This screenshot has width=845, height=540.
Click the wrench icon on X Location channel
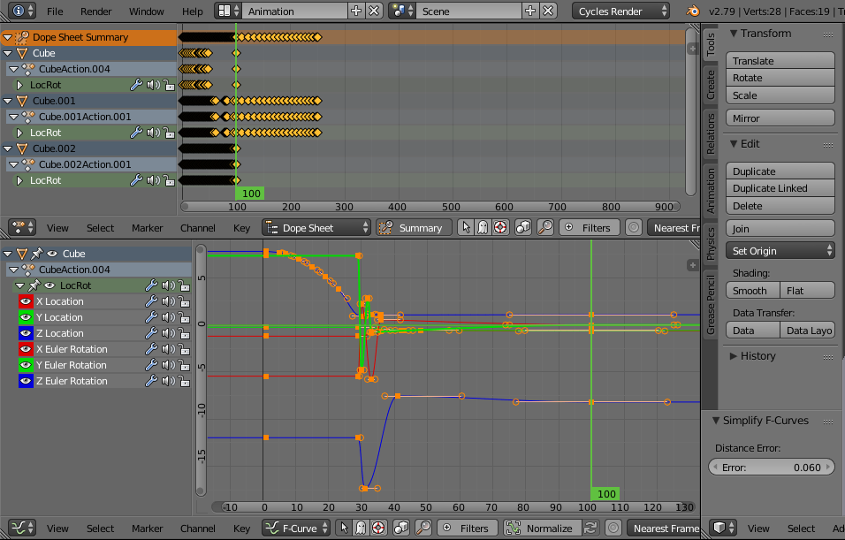(151, 301)
